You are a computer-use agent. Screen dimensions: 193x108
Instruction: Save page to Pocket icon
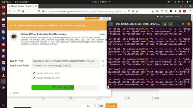(x=129, y=11)
